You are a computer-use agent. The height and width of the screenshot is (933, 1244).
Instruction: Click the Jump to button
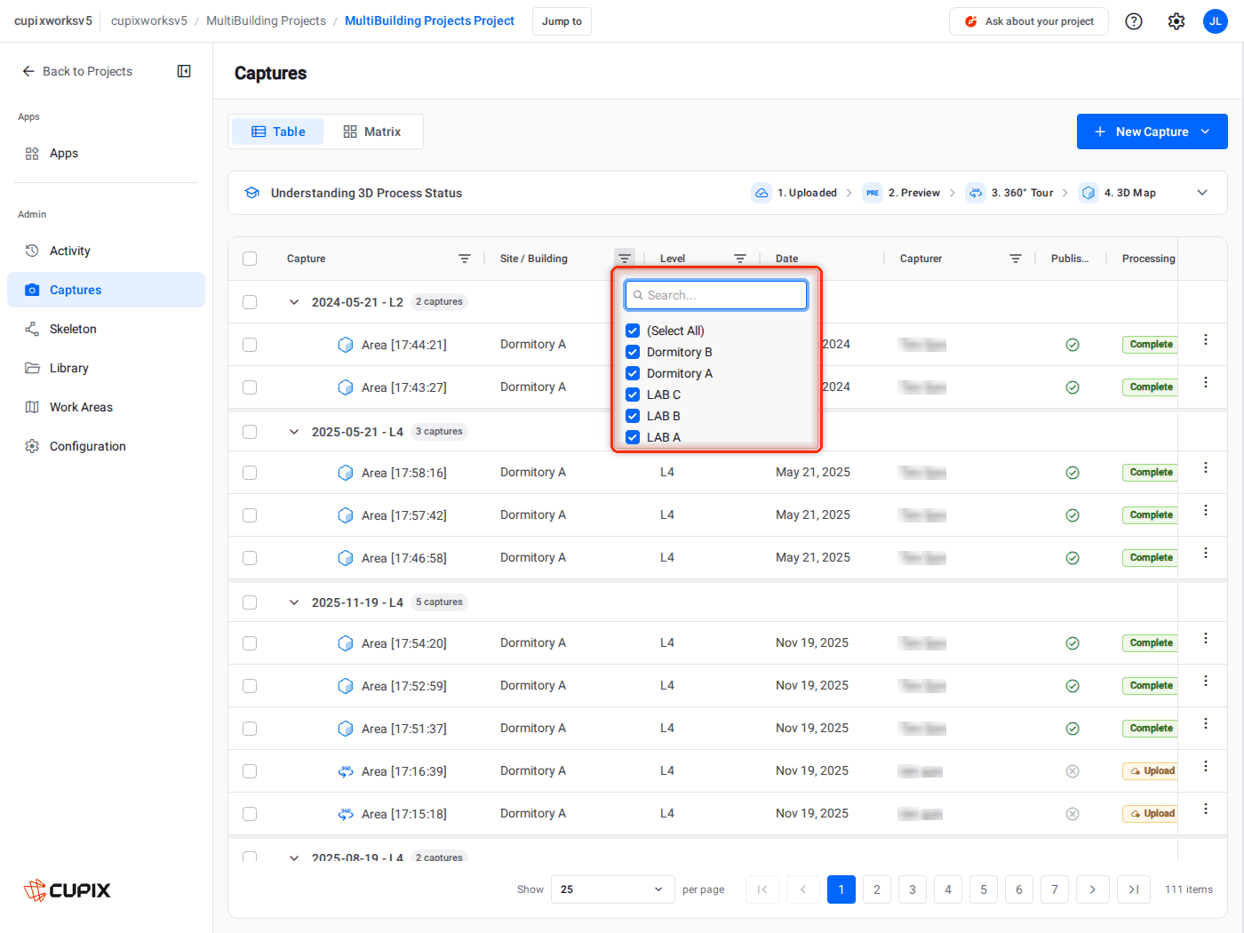point(562,21)
